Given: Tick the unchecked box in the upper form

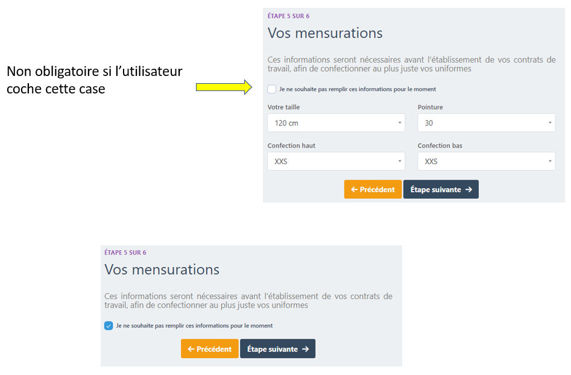Looking at the screenshot, I should point(272,89).
